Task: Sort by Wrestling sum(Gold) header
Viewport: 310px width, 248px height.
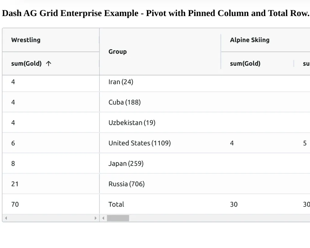Action: click(26, 64)
